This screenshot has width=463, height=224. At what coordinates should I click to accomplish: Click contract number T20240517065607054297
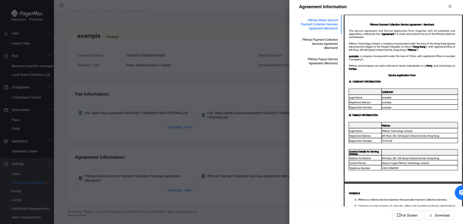click(145, 56)
